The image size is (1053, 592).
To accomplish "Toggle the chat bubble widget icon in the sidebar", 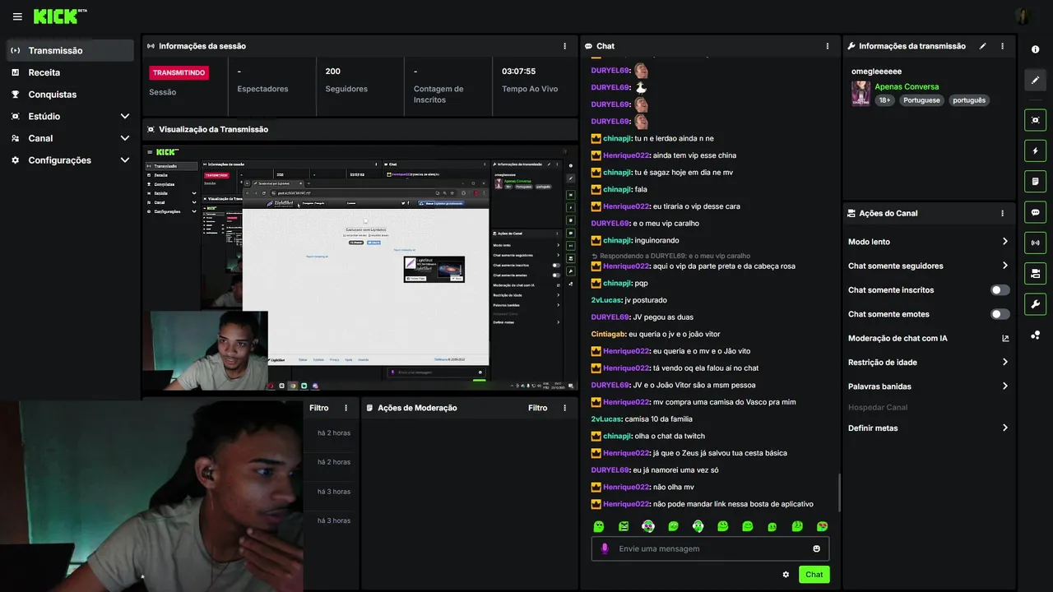I will tap(1035, 212).
